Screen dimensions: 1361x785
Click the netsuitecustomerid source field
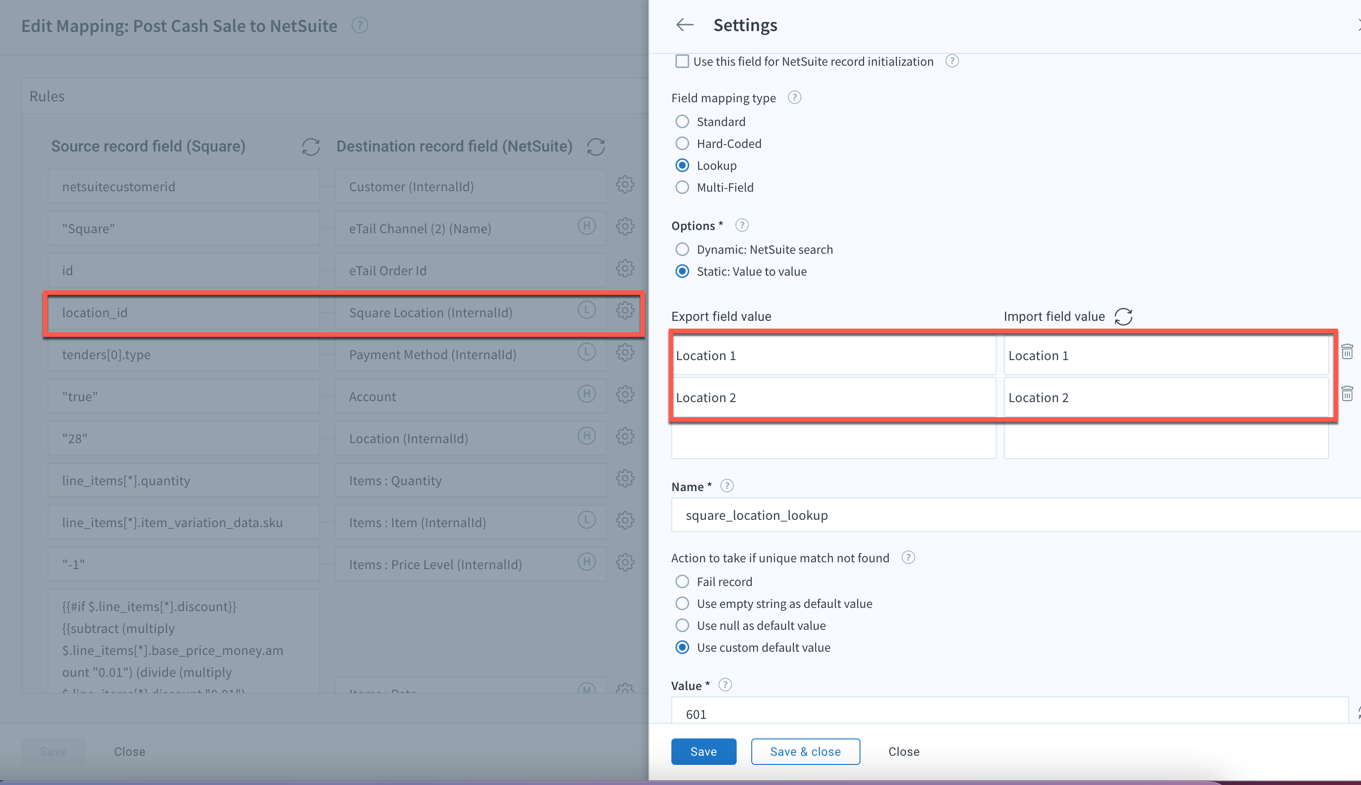click(184, 187)
